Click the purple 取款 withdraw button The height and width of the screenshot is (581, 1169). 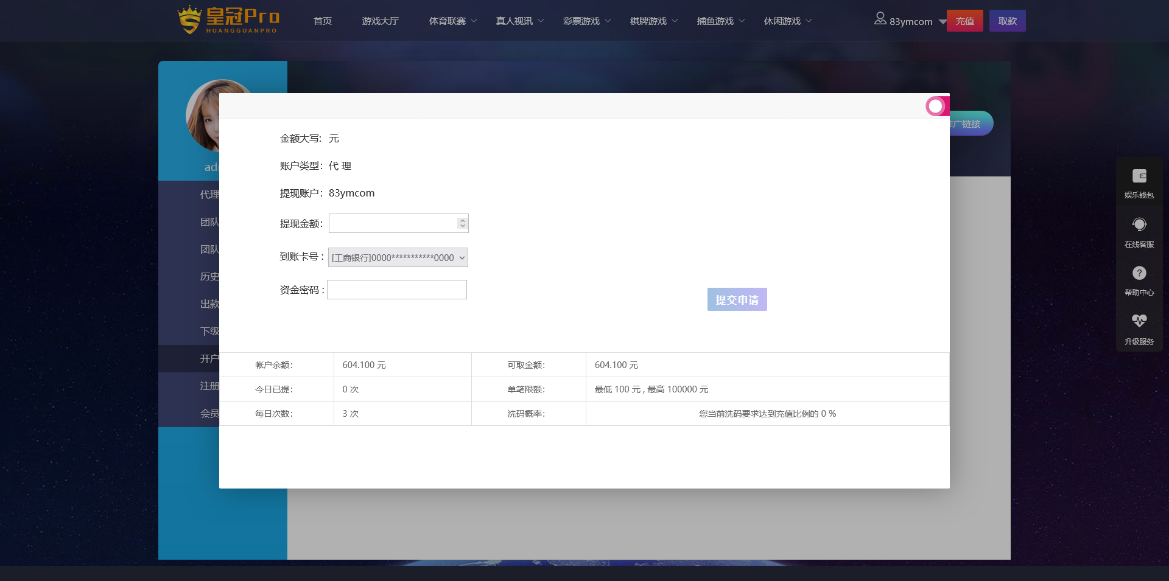1007,21
